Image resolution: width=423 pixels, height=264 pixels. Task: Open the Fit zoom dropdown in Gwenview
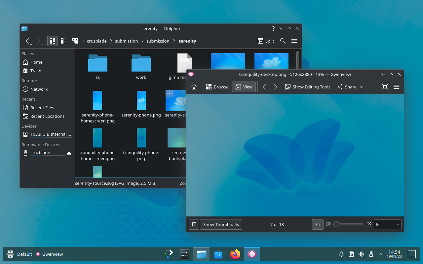(x=387, y=224)
